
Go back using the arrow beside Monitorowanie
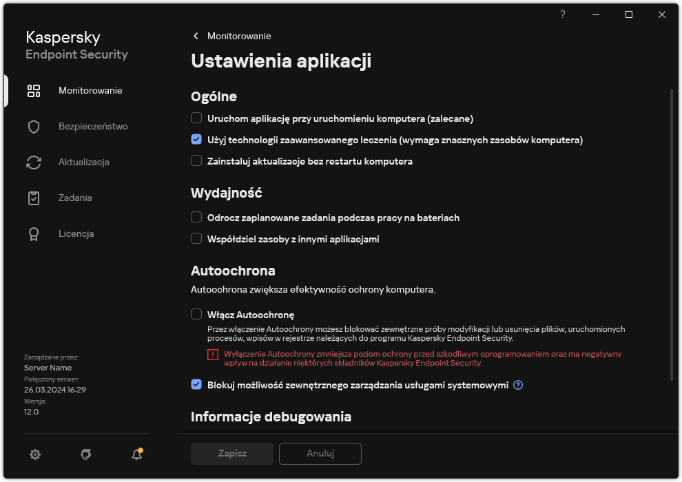196,36
